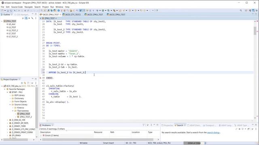Screen dimensions: 259x145
Task: Click the Debug toolbar button
Action: coord(97,10)
